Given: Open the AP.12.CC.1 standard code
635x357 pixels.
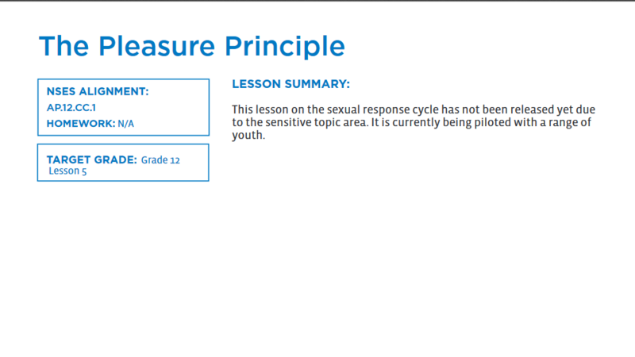Looking at the screenshot, I should pos(71,107).
